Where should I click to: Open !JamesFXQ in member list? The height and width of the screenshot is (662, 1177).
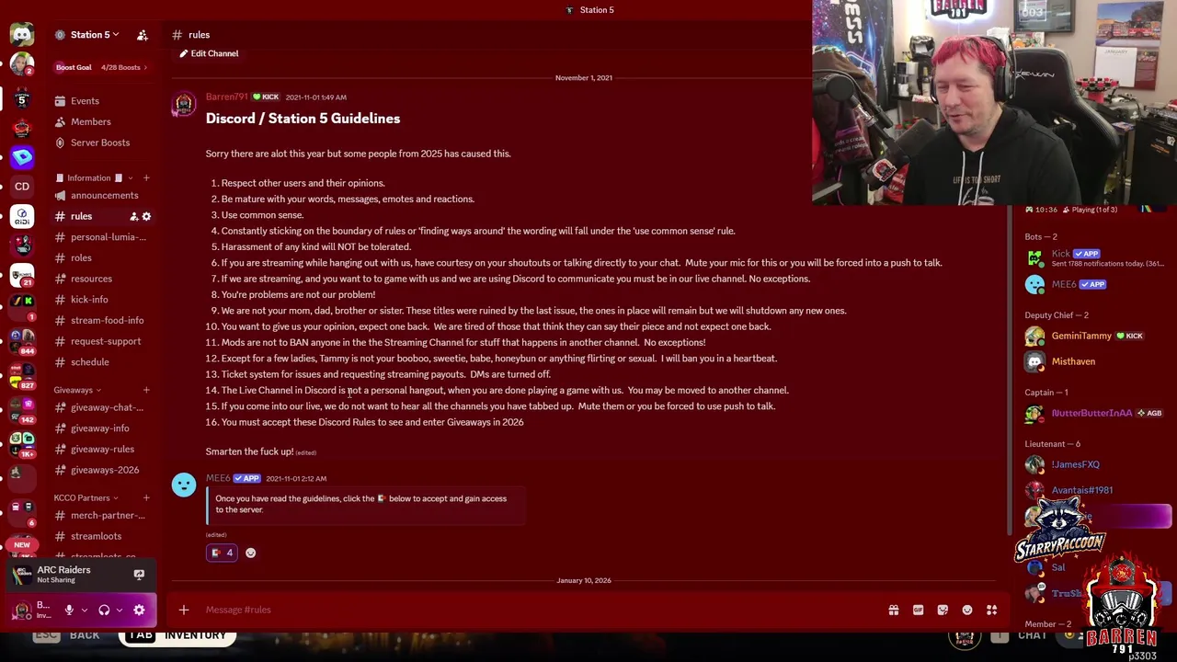tap(1075, 464)
